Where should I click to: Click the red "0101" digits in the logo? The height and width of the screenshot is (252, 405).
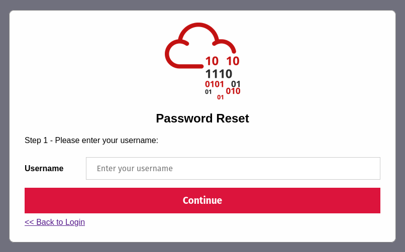point(215,84)
